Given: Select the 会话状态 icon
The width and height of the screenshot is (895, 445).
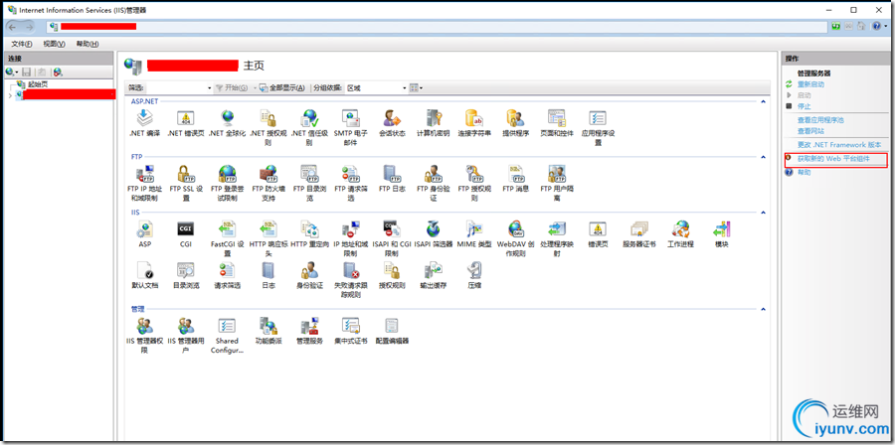Looking at the screenshot, I should tap(392, 118).
